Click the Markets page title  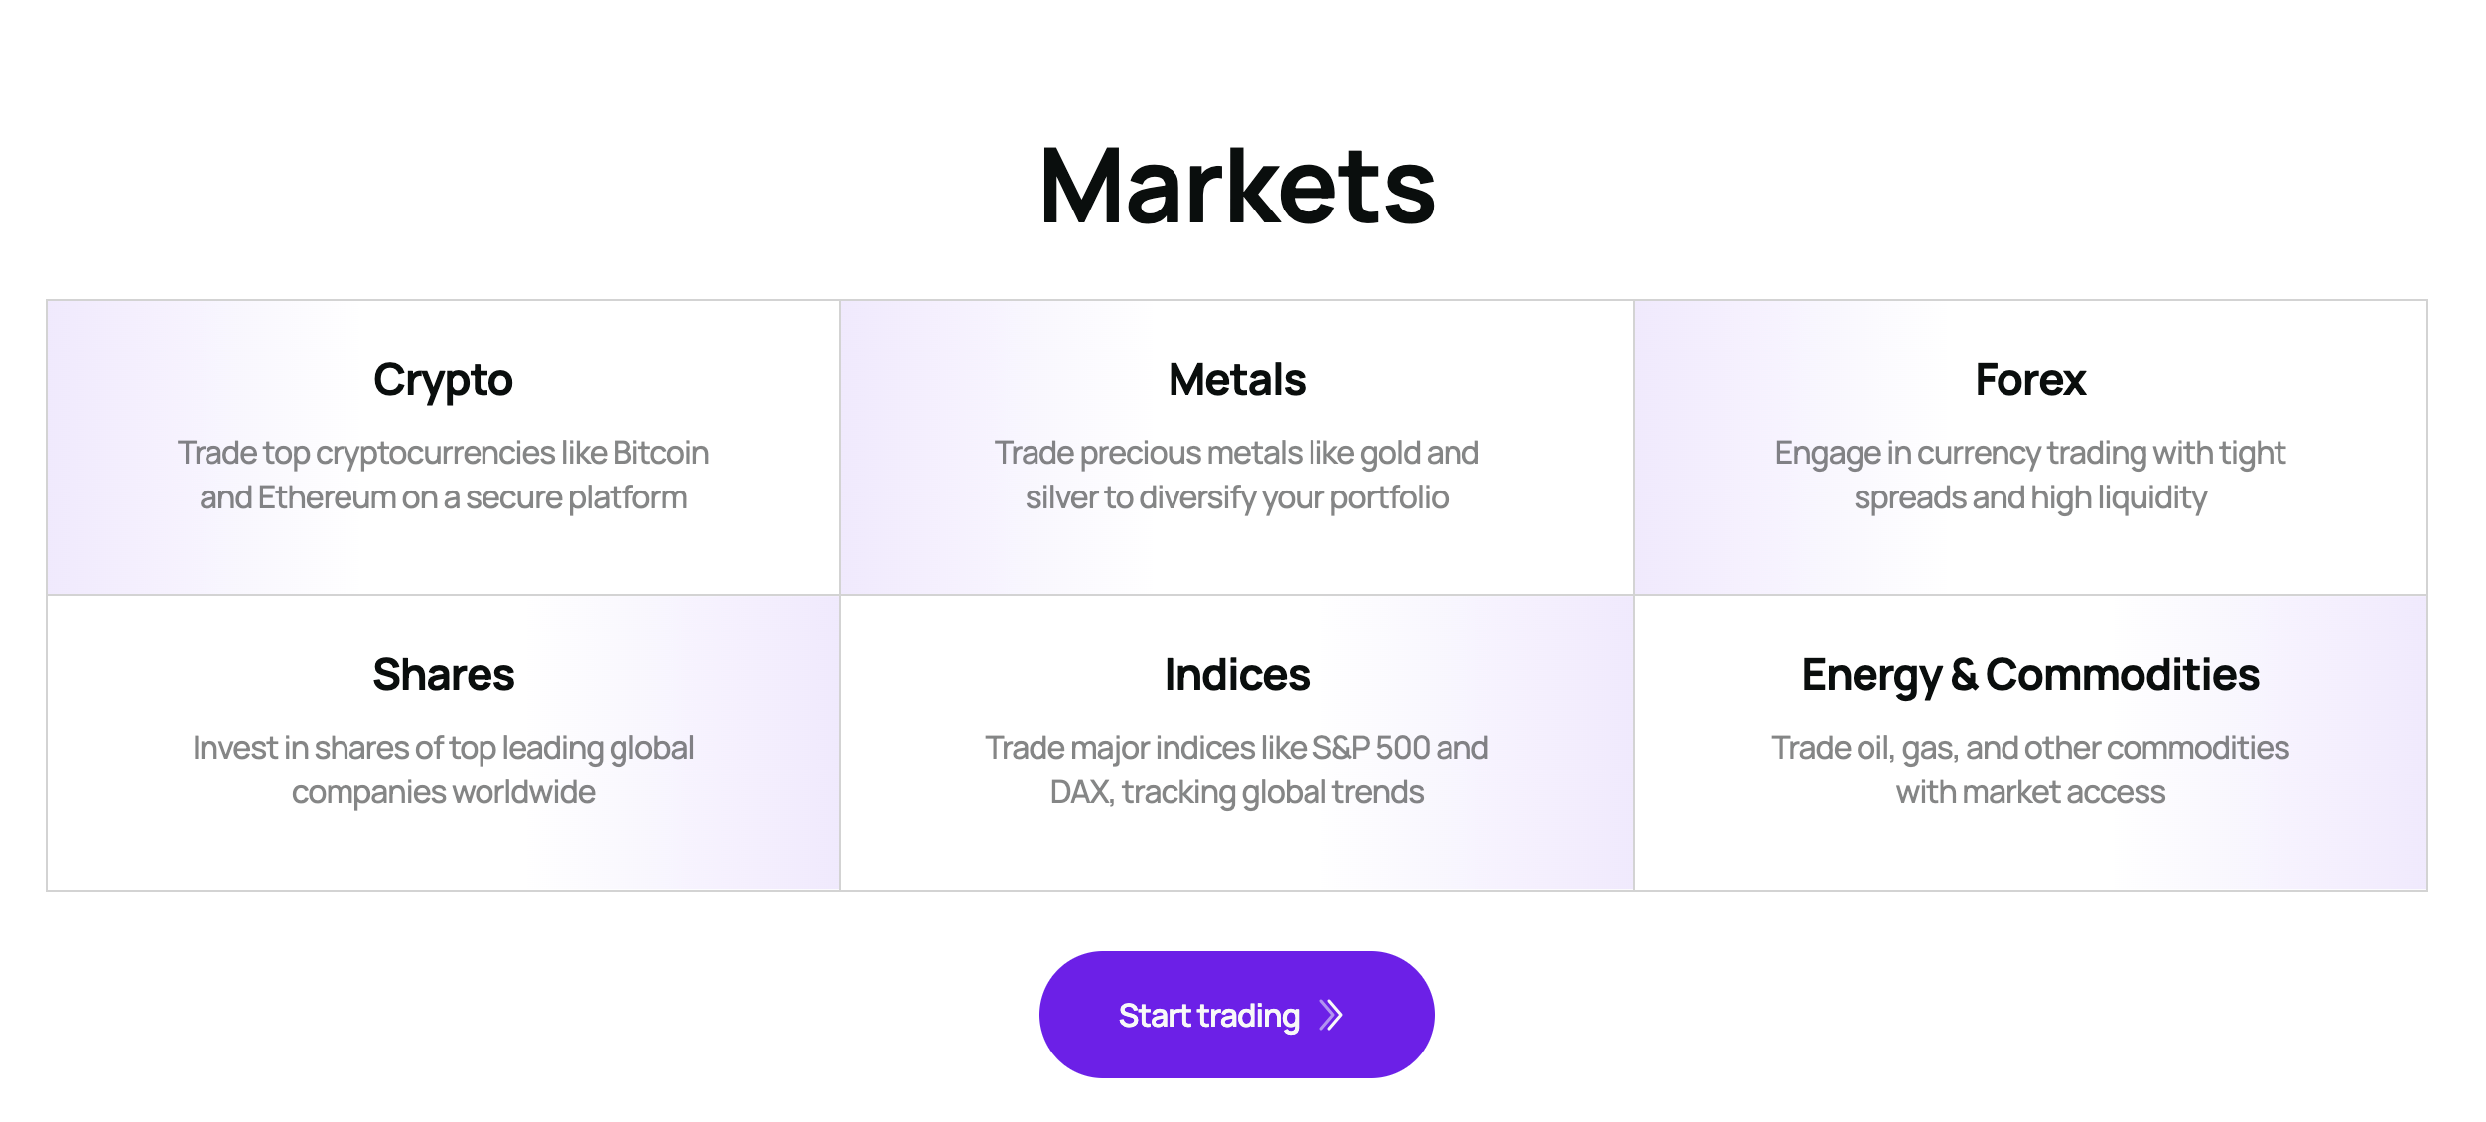point(1237,186)
